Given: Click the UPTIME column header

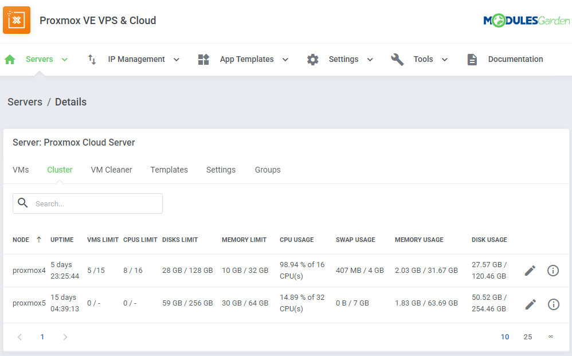Looking at the screenshot, I should [62, 240].
